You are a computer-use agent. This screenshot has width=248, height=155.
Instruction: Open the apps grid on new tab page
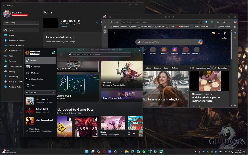pyautogui.click(x=114, y=33)
